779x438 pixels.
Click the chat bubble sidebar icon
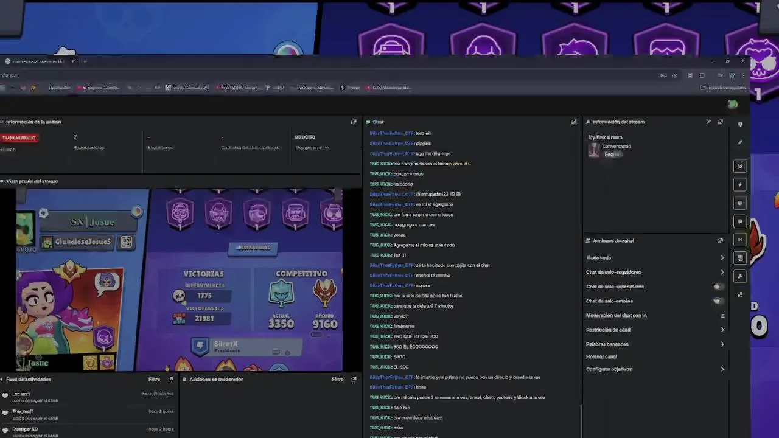click(x=740, y=221)
